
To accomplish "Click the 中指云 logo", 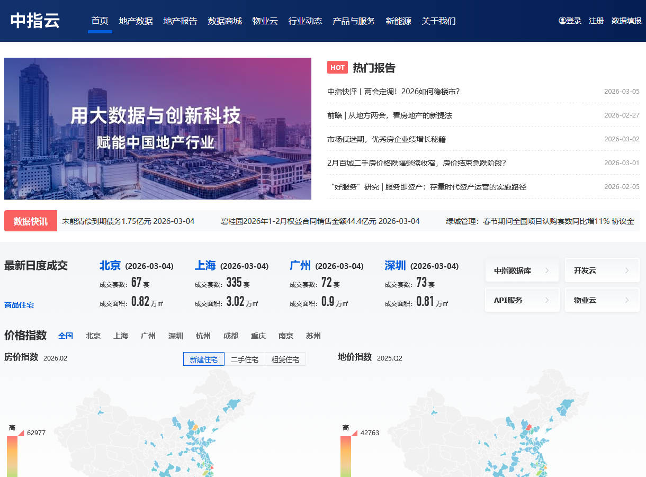I will click(35, 21).
